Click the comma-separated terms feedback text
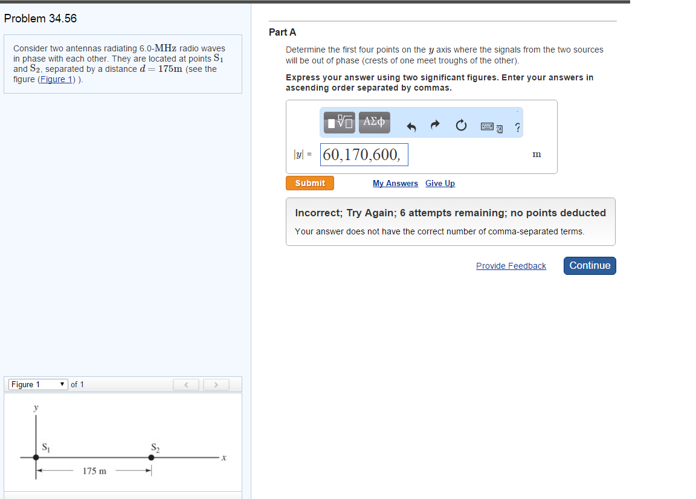Screen dimensions: 696x499 pyautogui.click(x=439, y=232)
